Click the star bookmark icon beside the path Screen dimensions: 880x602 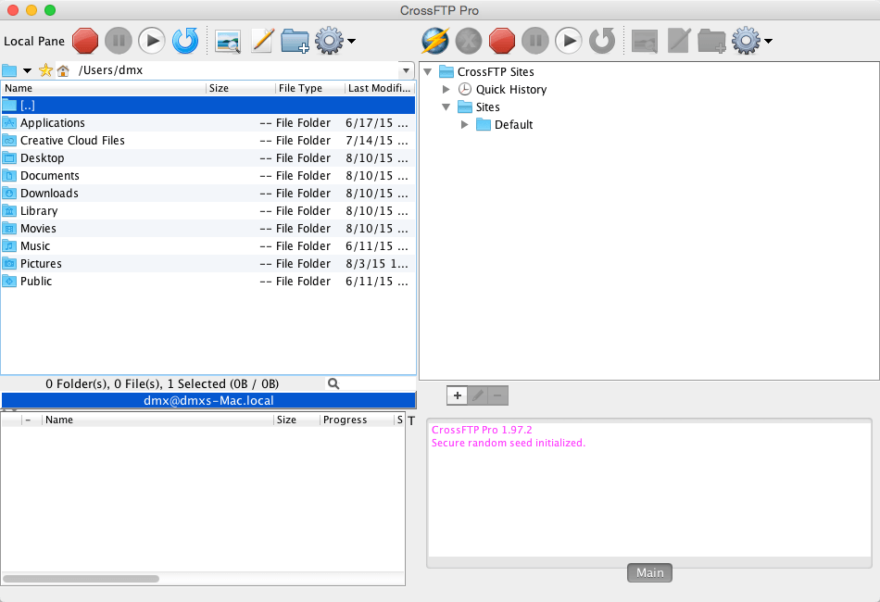[x=45, y=70]
